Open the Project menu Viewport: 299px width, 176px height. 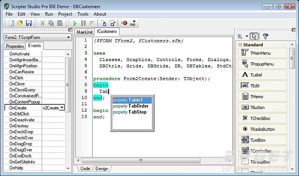coord(65,14)
